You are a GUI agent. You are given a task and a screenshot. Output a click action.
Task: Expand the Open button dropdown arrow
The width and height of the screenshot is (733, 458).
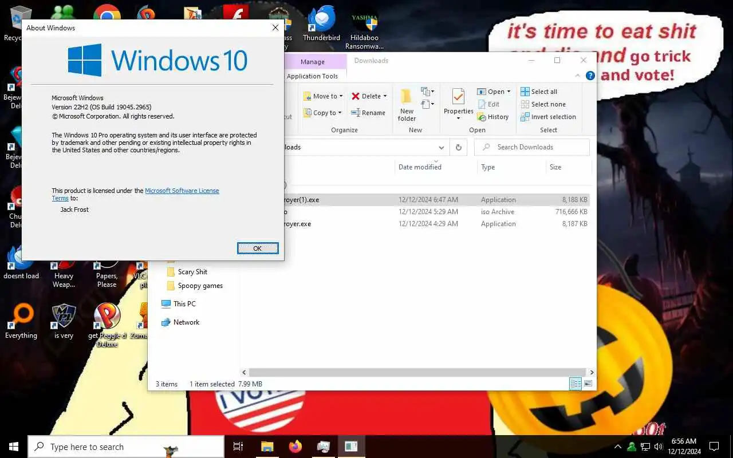click(x=509, y=92)
